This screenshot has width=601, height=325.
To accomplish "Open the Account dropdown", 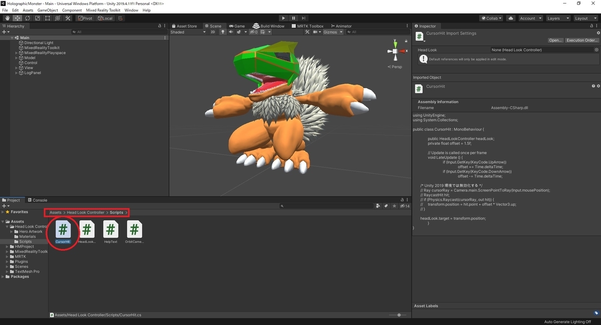I will click(x=530, y=18).
